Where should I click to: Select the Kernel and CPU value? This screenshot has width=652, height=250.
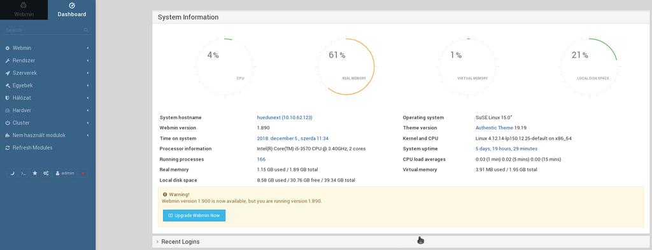523,138
